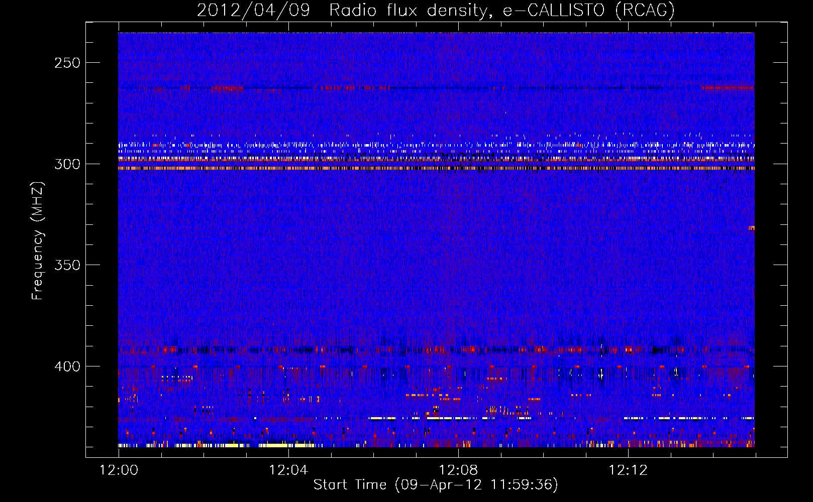Click the 12:00 time tick label
The image size is (813, 502).
pos(119,470)
